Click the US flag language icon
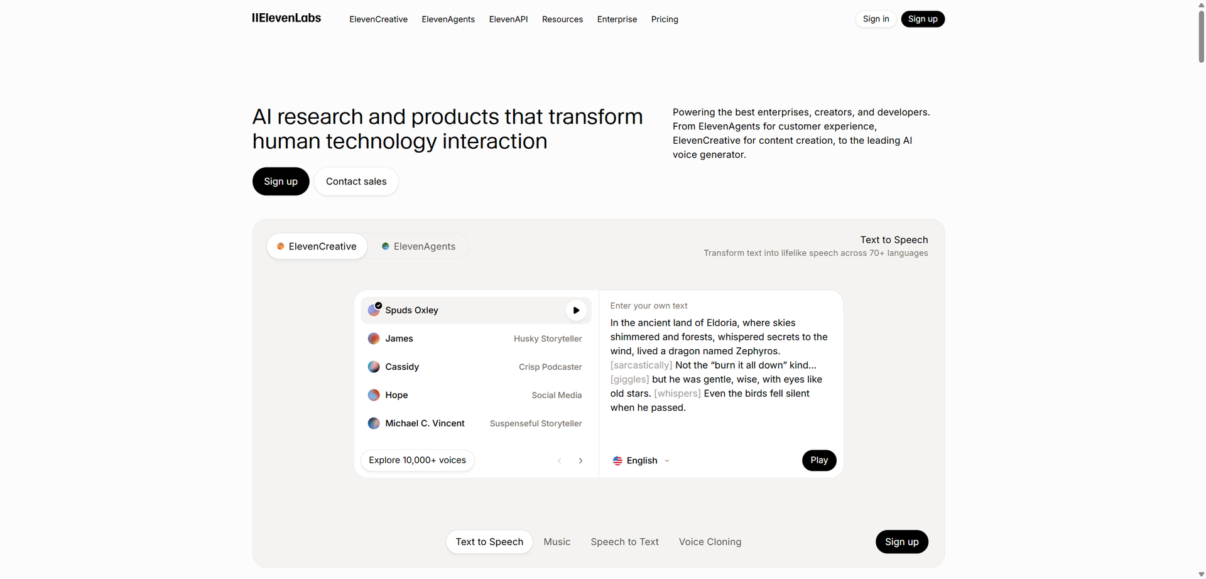Image resolution: width=1206 pixels, height=579 pixels. click(617, 461)
